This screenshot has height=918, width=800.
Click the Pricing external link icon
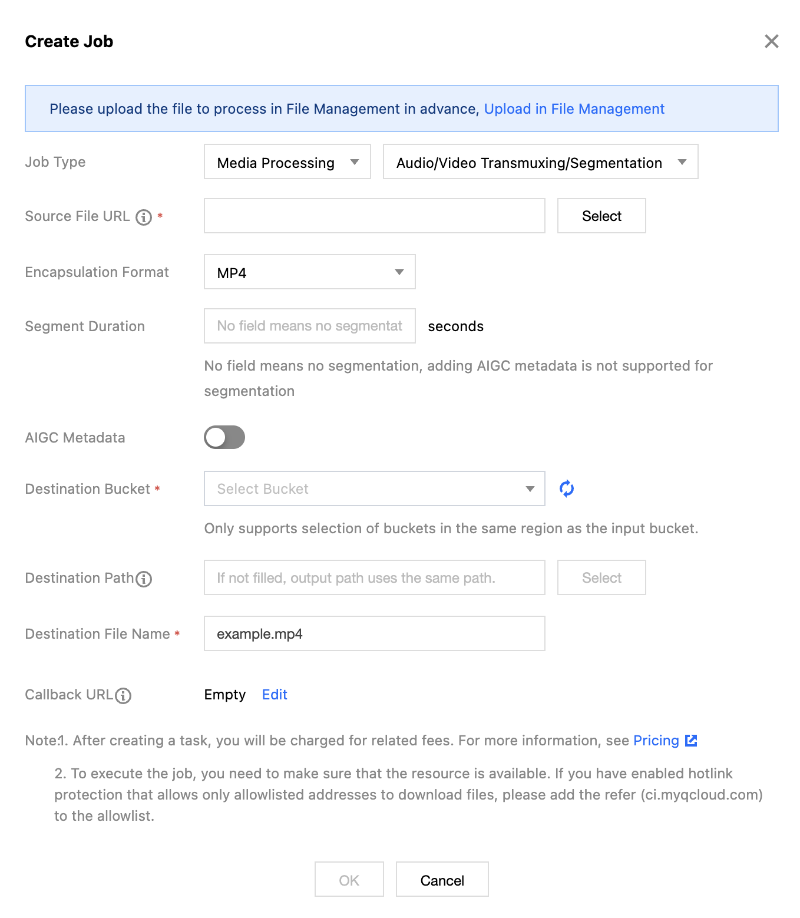tap(691, 741)
